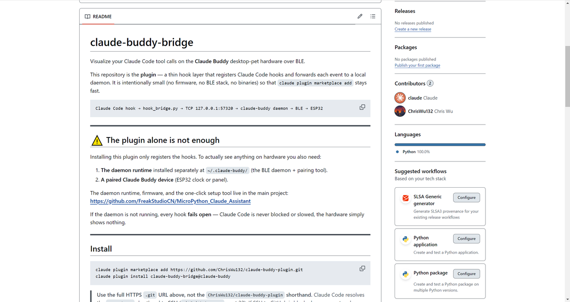Copy the plugin install commands
Image resolution: width=570 pixels, height=302 pixels.
pyautogui.click(x=362, y=269)
